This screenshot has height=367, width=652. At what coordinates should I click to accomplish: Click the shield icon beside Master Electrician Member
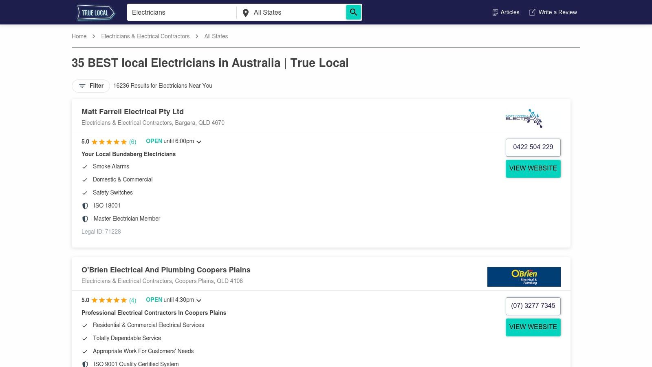point(85,219)
